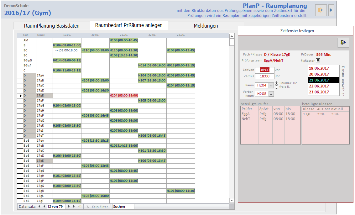Image resolution: width=355 pixels, height=215 pixels.
Task: Go to next record in navigation bar
Action: [69, 207]
